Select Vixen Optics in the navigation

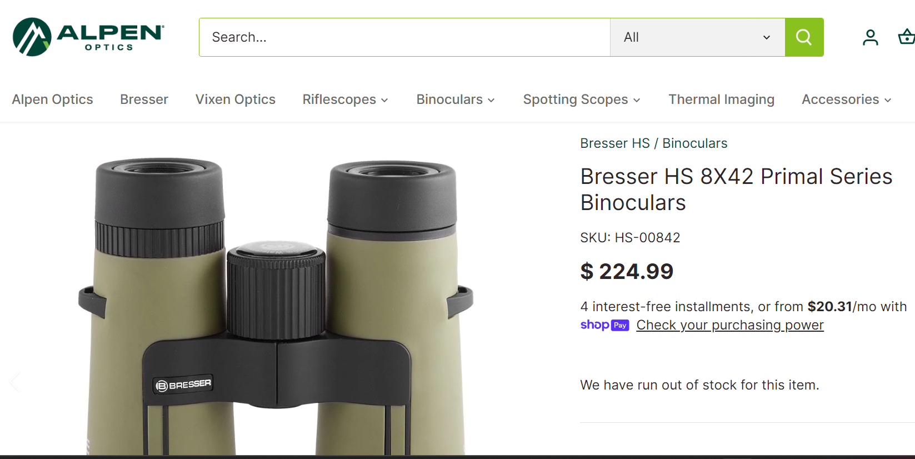[235, 99]
